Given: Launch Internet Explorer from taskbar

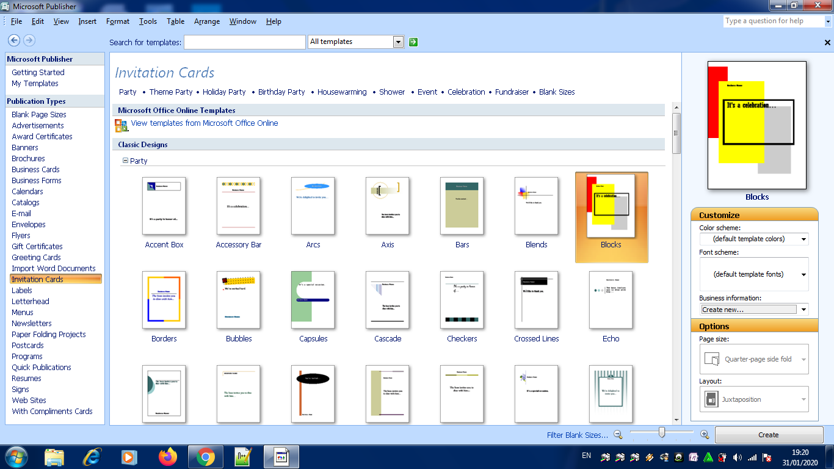Looking at the screenshot, I should point(92,457).
